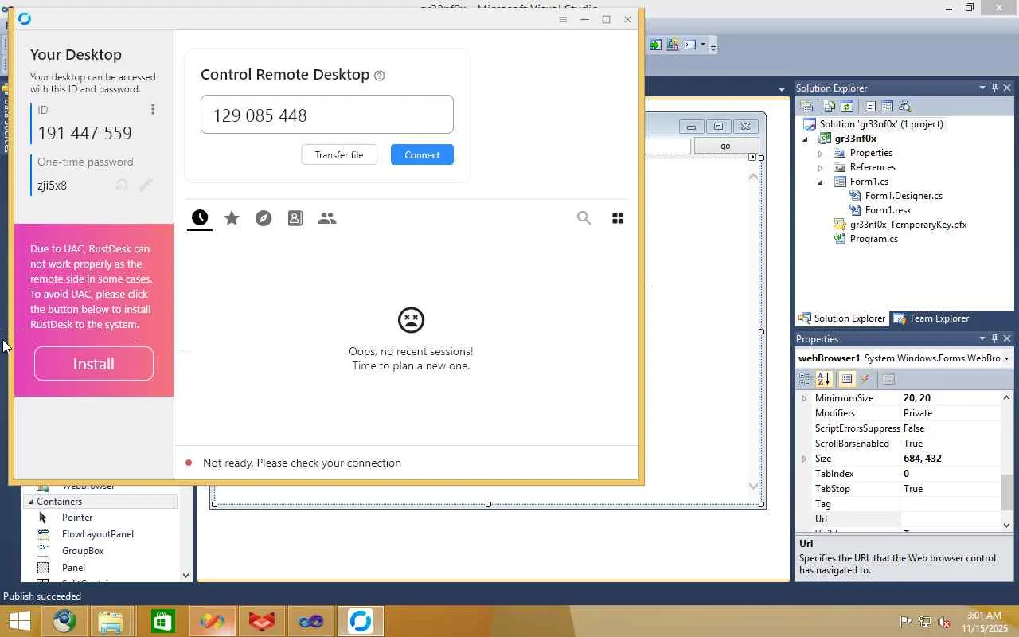This screenshot has height=637, width=1019.
Task: Collapse the gr33nf0x project node
Action: tap(805, 139)
